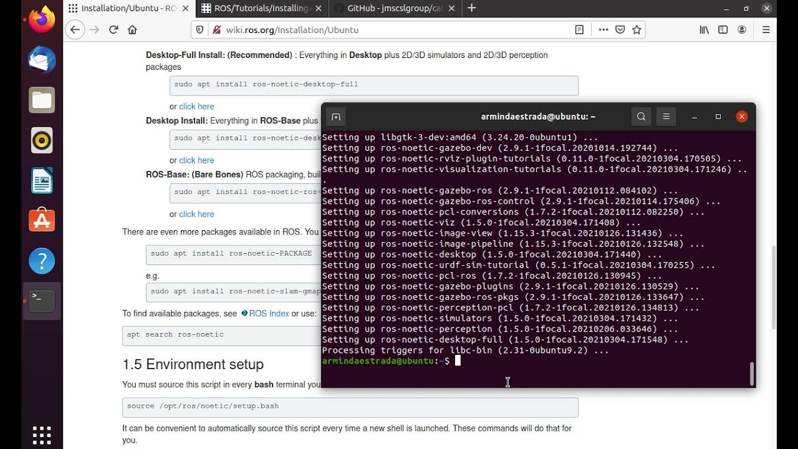
Task: Switch to Installation/Ubuntu tab
Action: click(x=130, y=8)
